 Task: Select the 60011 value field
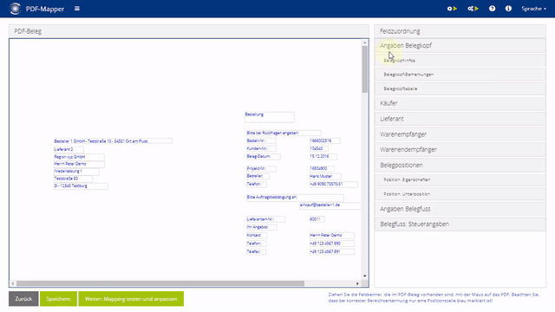317,219
